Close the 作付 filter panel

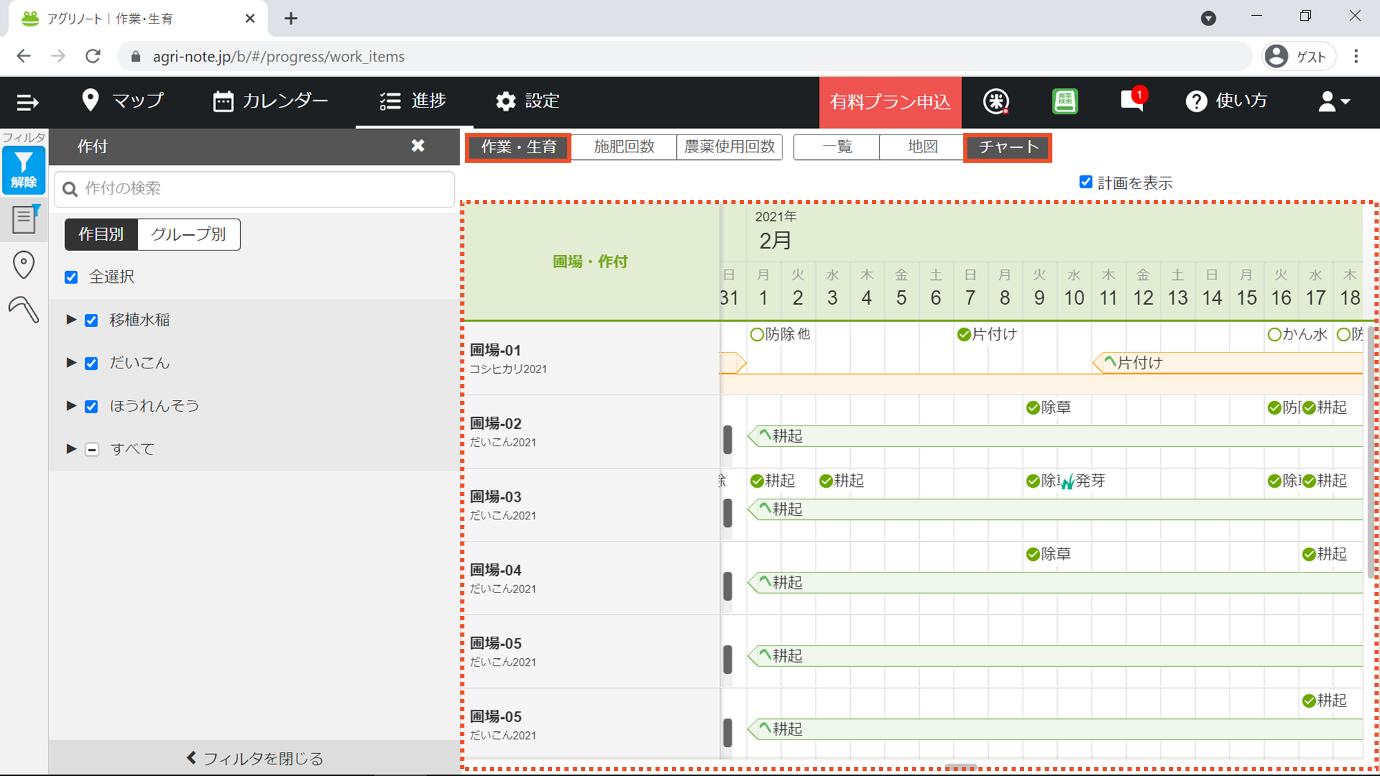417,146
